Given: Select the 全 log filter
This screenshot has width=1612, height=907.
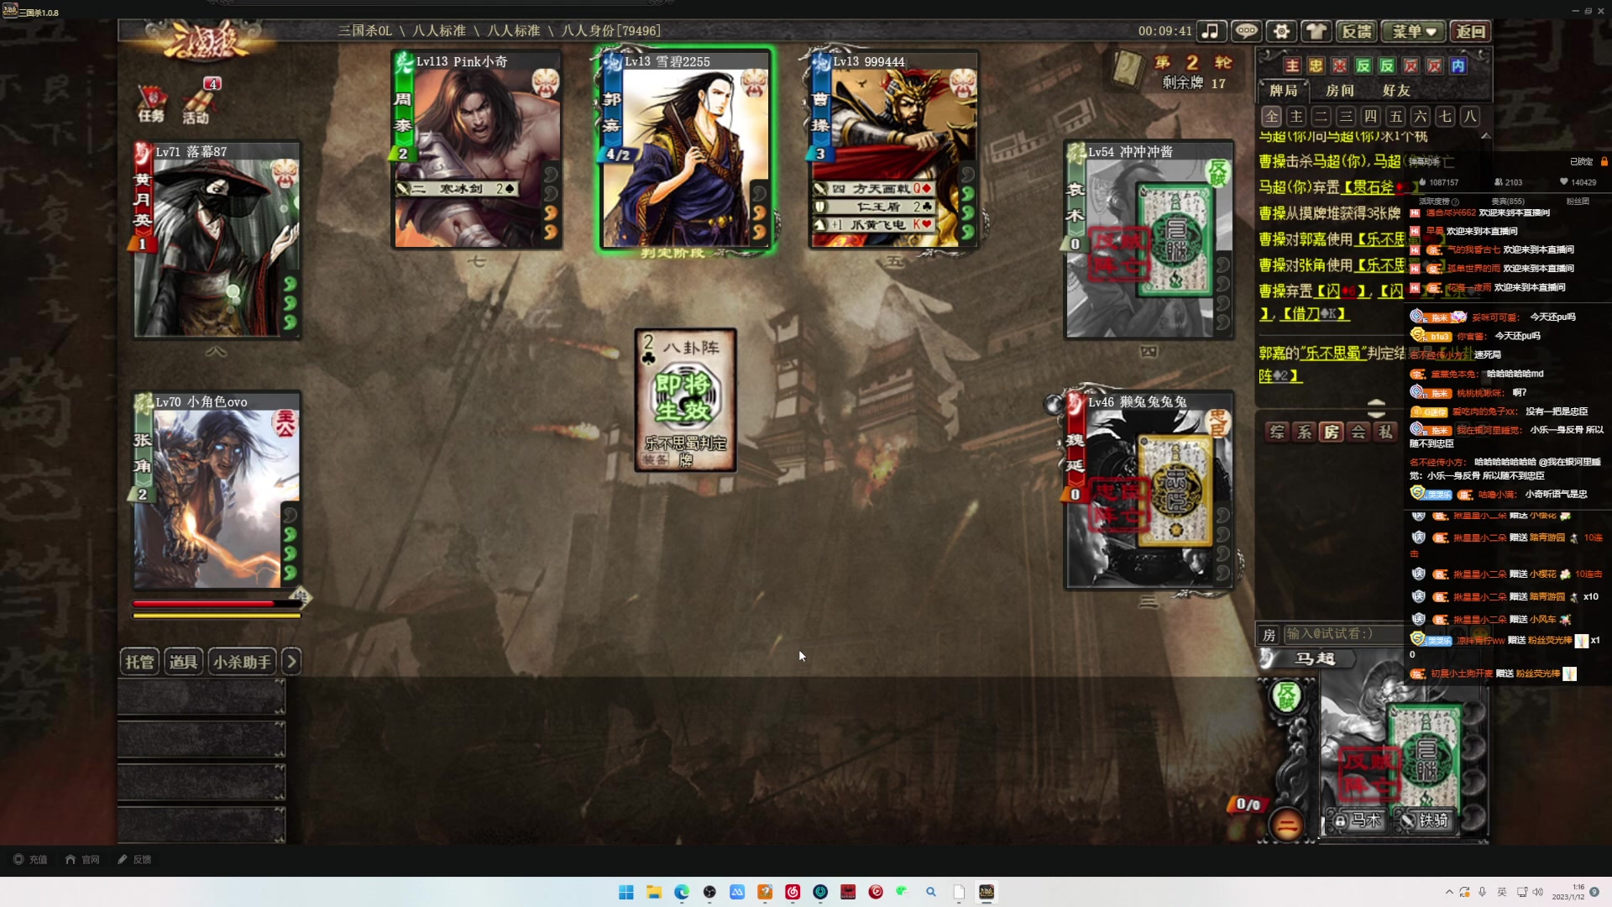Looking at the screenshot, I should (1272, 117).
